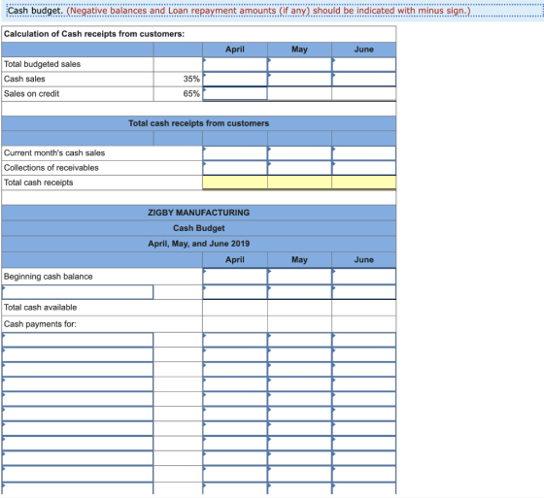Click June Beginning cash balance cell
Viewport: 544px width, 498px height.
(363, 277)
